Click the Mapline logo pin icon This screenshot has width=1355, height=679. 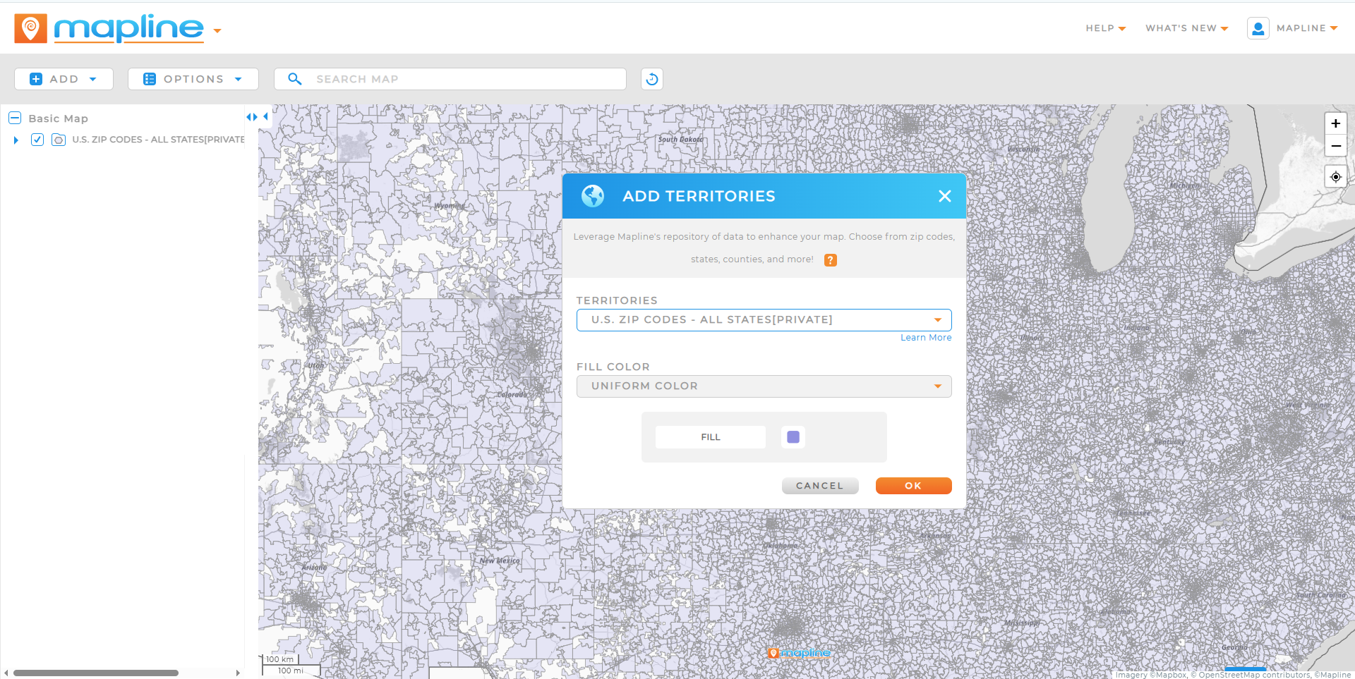pyautogui.click(x=30, y=28)
